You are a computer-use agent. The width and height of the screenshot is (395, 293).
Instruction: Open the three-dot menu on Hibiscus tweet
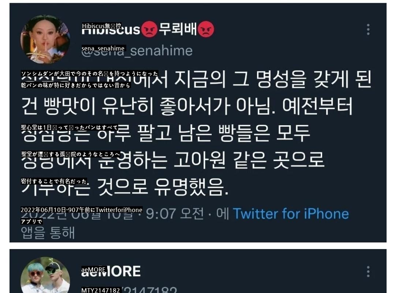[368, 30]
